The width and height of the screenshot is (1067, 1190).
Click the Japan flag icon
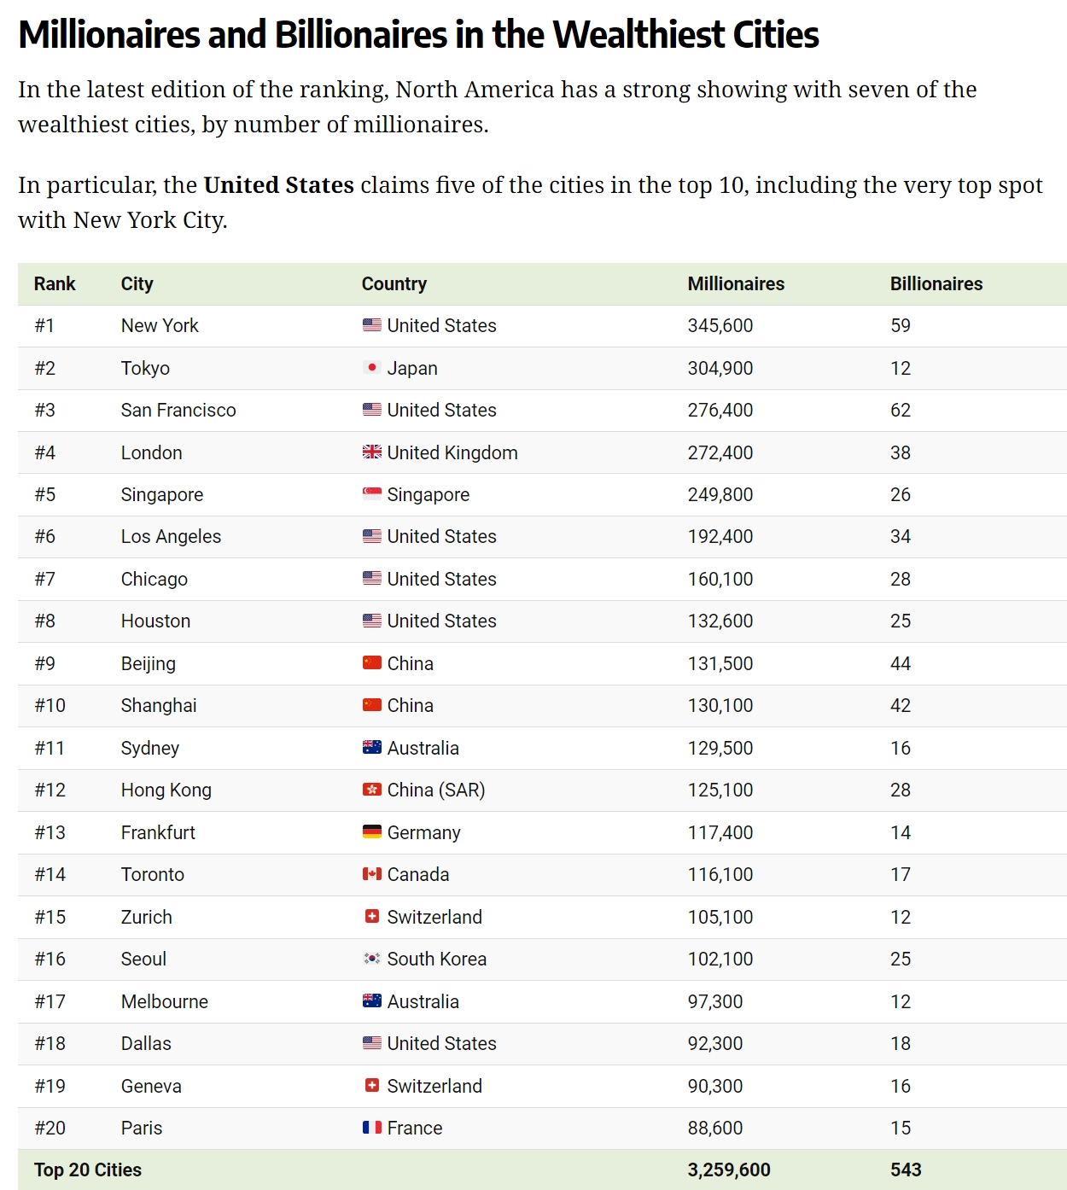coord(371,368)
